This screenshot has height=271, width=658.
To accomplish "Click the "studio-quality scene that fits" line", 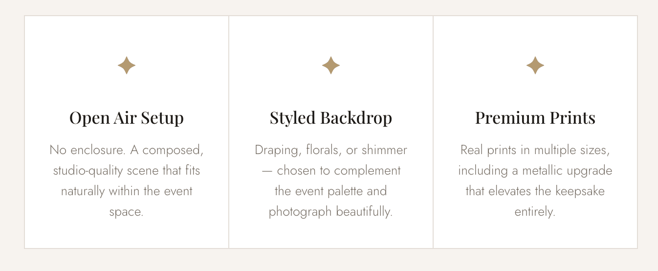I will [127, 171].
